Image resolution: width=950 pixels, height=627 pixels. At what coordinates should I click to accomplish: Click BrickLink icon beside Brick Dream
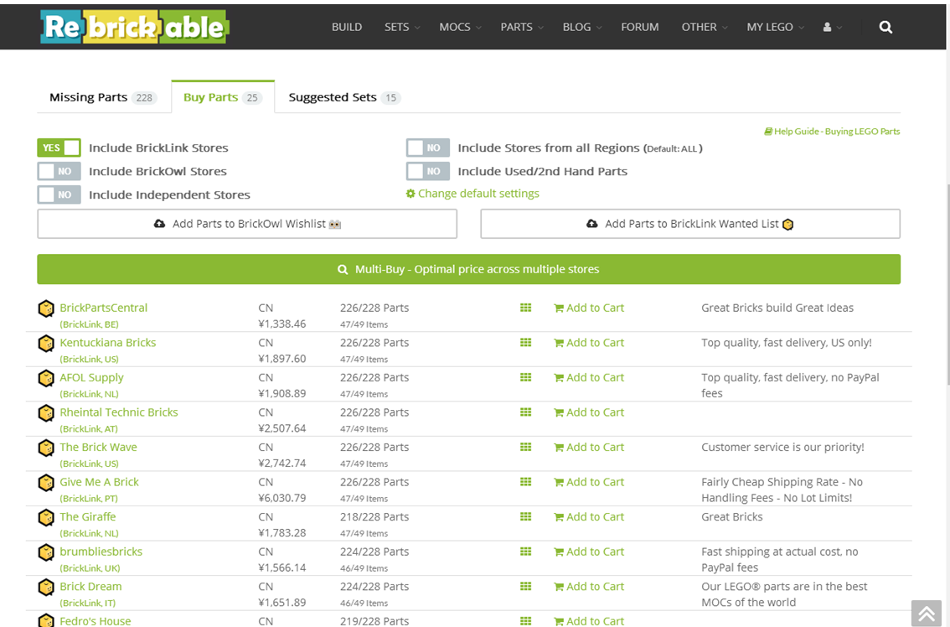coord(46,588)
